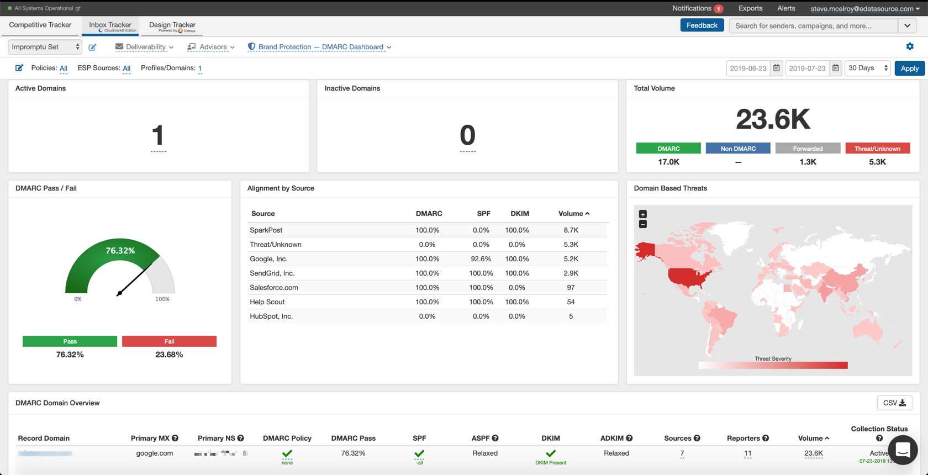
Task: Sort domain overview by Volume
Action: (x=814, y=438)
